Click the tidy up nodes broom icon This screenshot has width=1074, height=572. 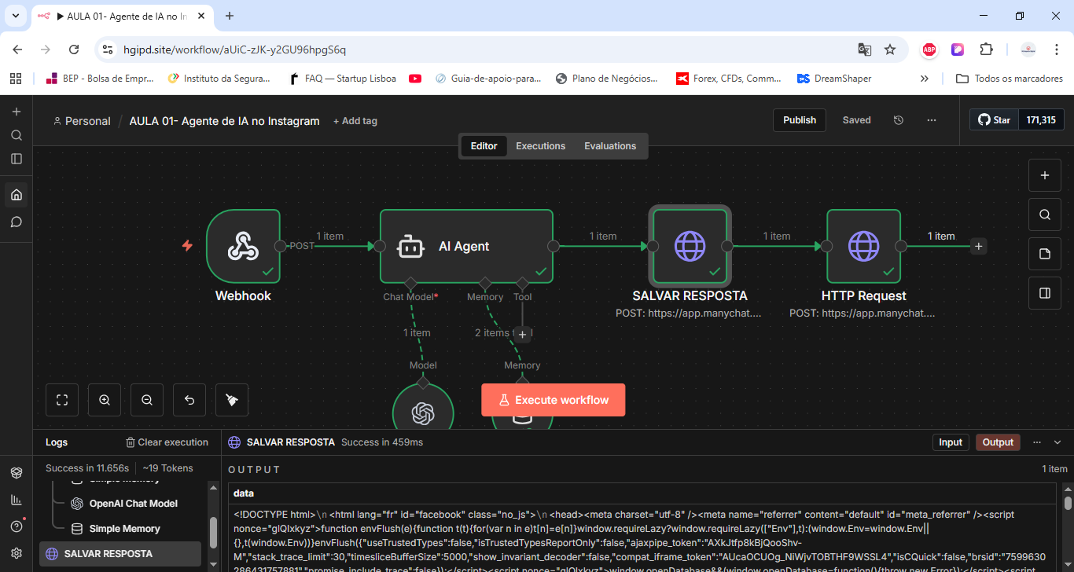(232, 400)
